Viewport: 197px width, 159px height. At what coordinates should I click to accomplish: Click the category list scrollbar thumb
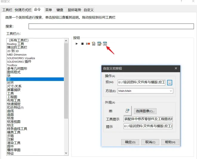(66, 80)
